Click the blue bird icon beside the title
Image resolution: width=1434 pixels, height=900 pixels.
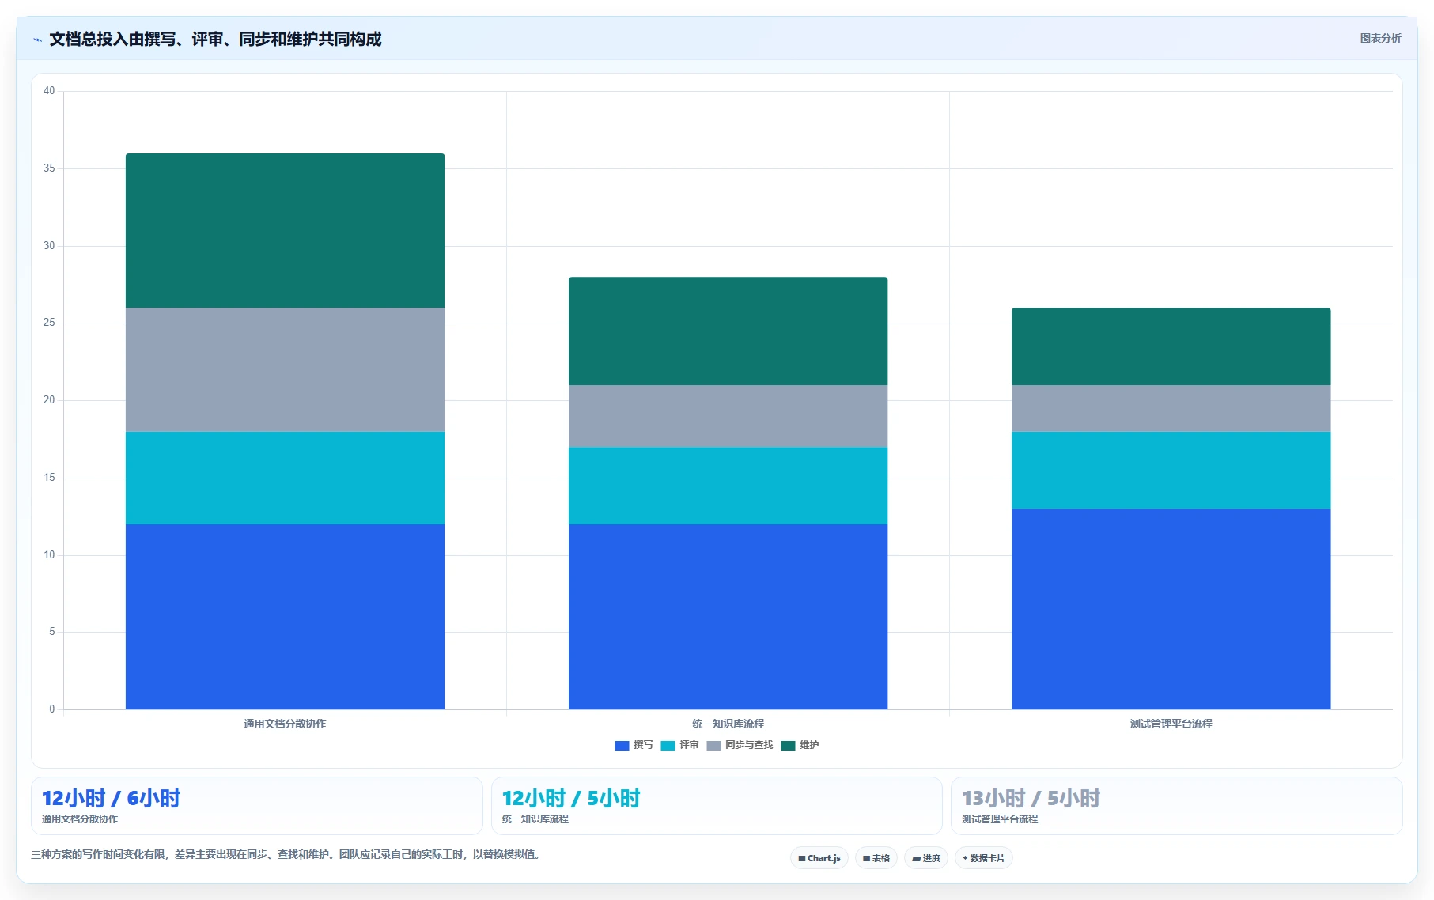pyautogui.click(x=37, y=40)
